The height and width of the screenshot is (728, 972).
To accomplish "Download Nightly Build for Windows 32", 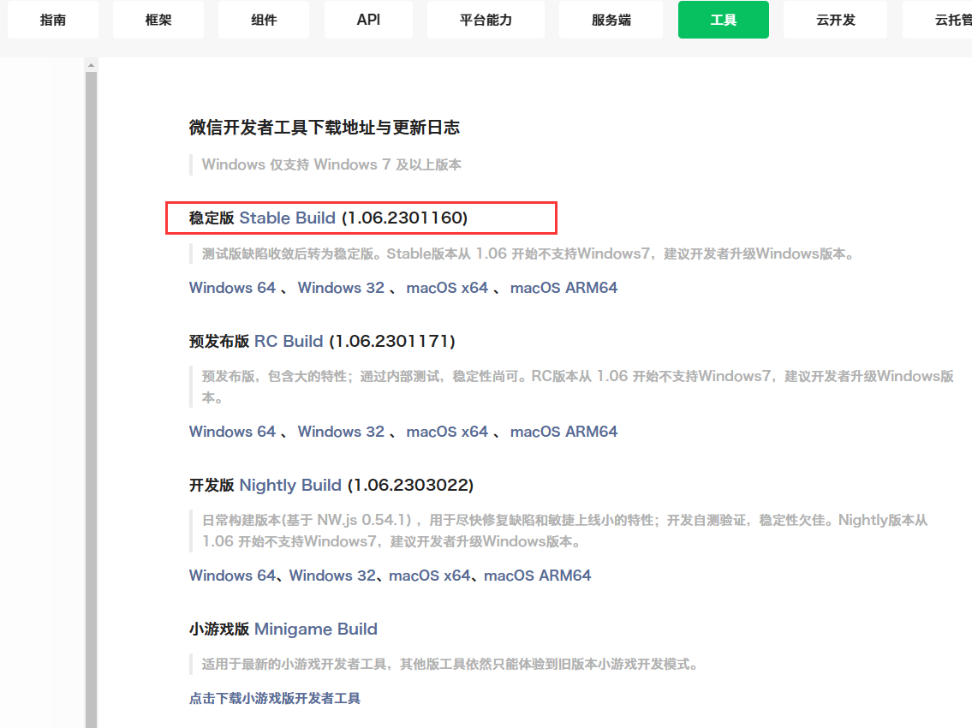I will (x=332, y=576).
